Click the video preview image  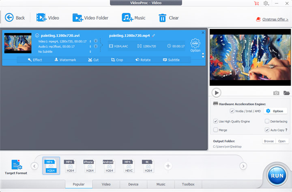250,57
